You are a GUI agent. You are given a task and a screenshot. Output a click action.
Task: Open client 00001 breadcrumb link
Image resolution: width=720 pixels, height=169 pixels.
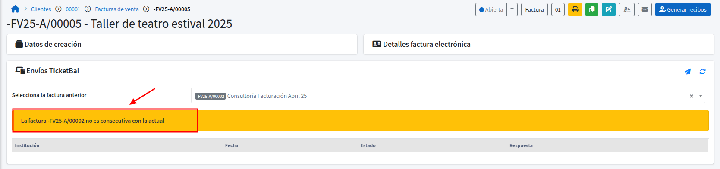point(73,9)
